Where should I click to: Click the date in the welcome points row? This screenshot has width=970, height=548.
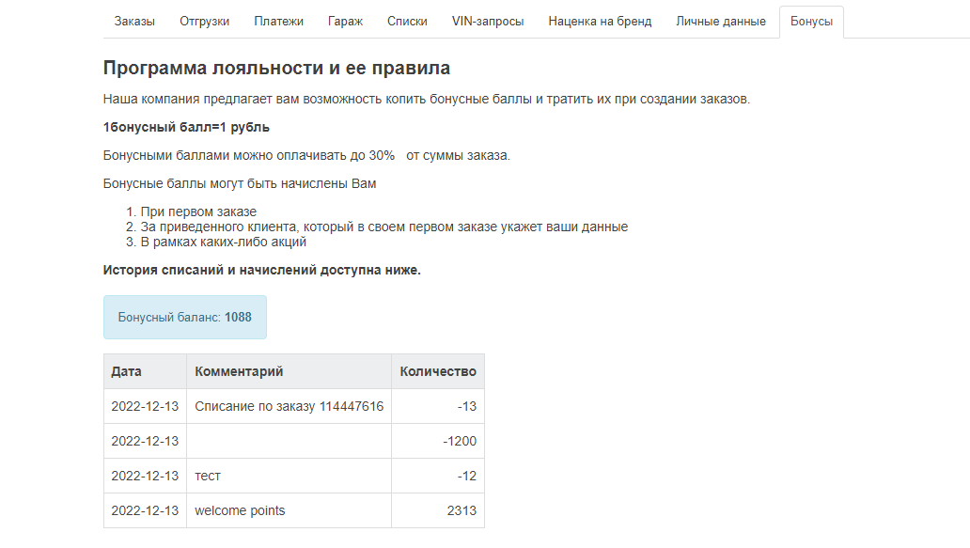point(145,510)
